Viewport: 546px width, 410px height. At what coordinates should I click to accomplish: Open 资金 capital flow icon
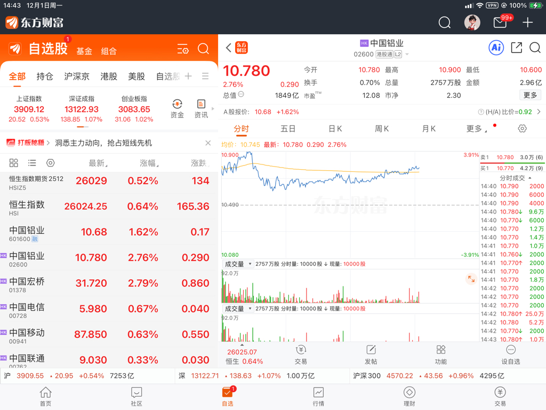pos(177,109)
